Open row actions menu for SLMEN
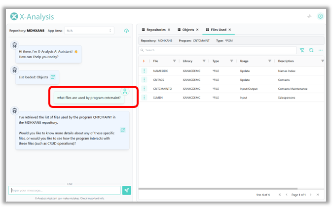 145,98
